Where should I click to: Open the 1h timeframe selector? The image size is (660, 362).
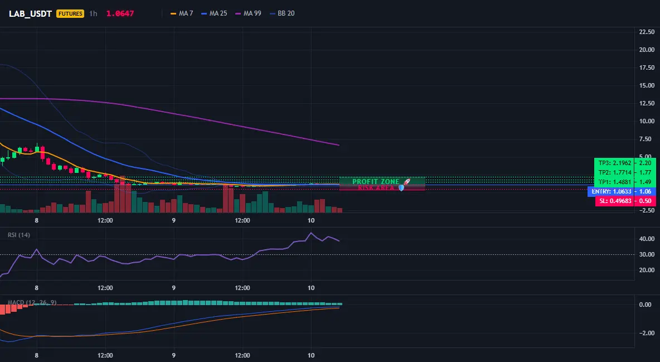pos(94,13)
